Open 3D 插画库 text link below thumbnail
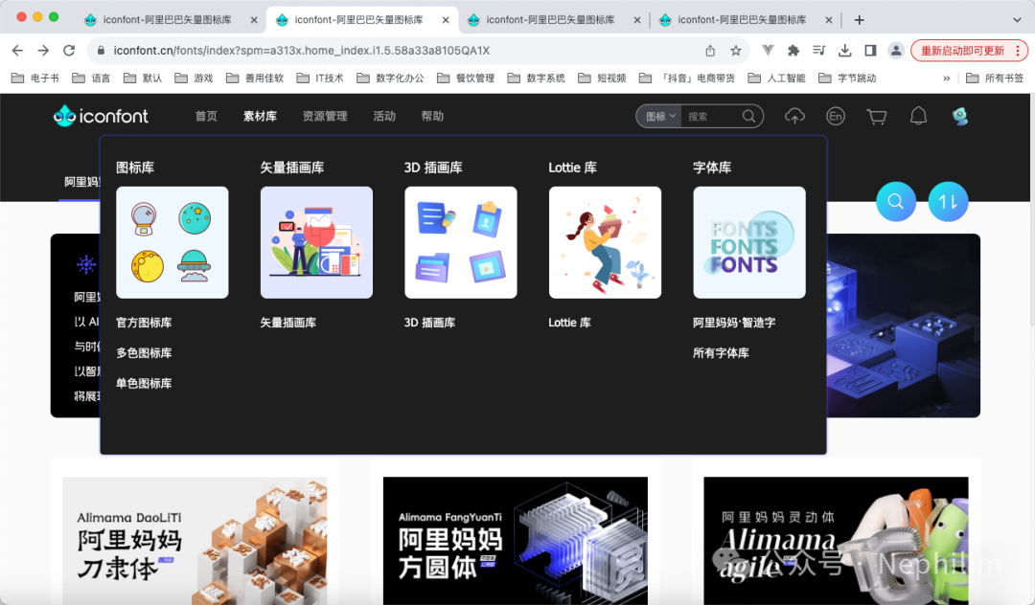Viewport: 1035px width, 605px height. coord(429,323)
